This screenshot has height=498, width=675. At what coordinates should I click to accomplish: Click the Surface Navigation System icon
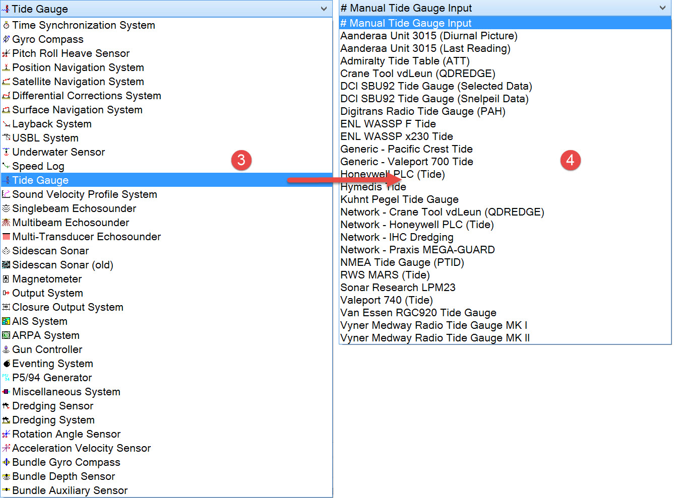pos(6,110)
